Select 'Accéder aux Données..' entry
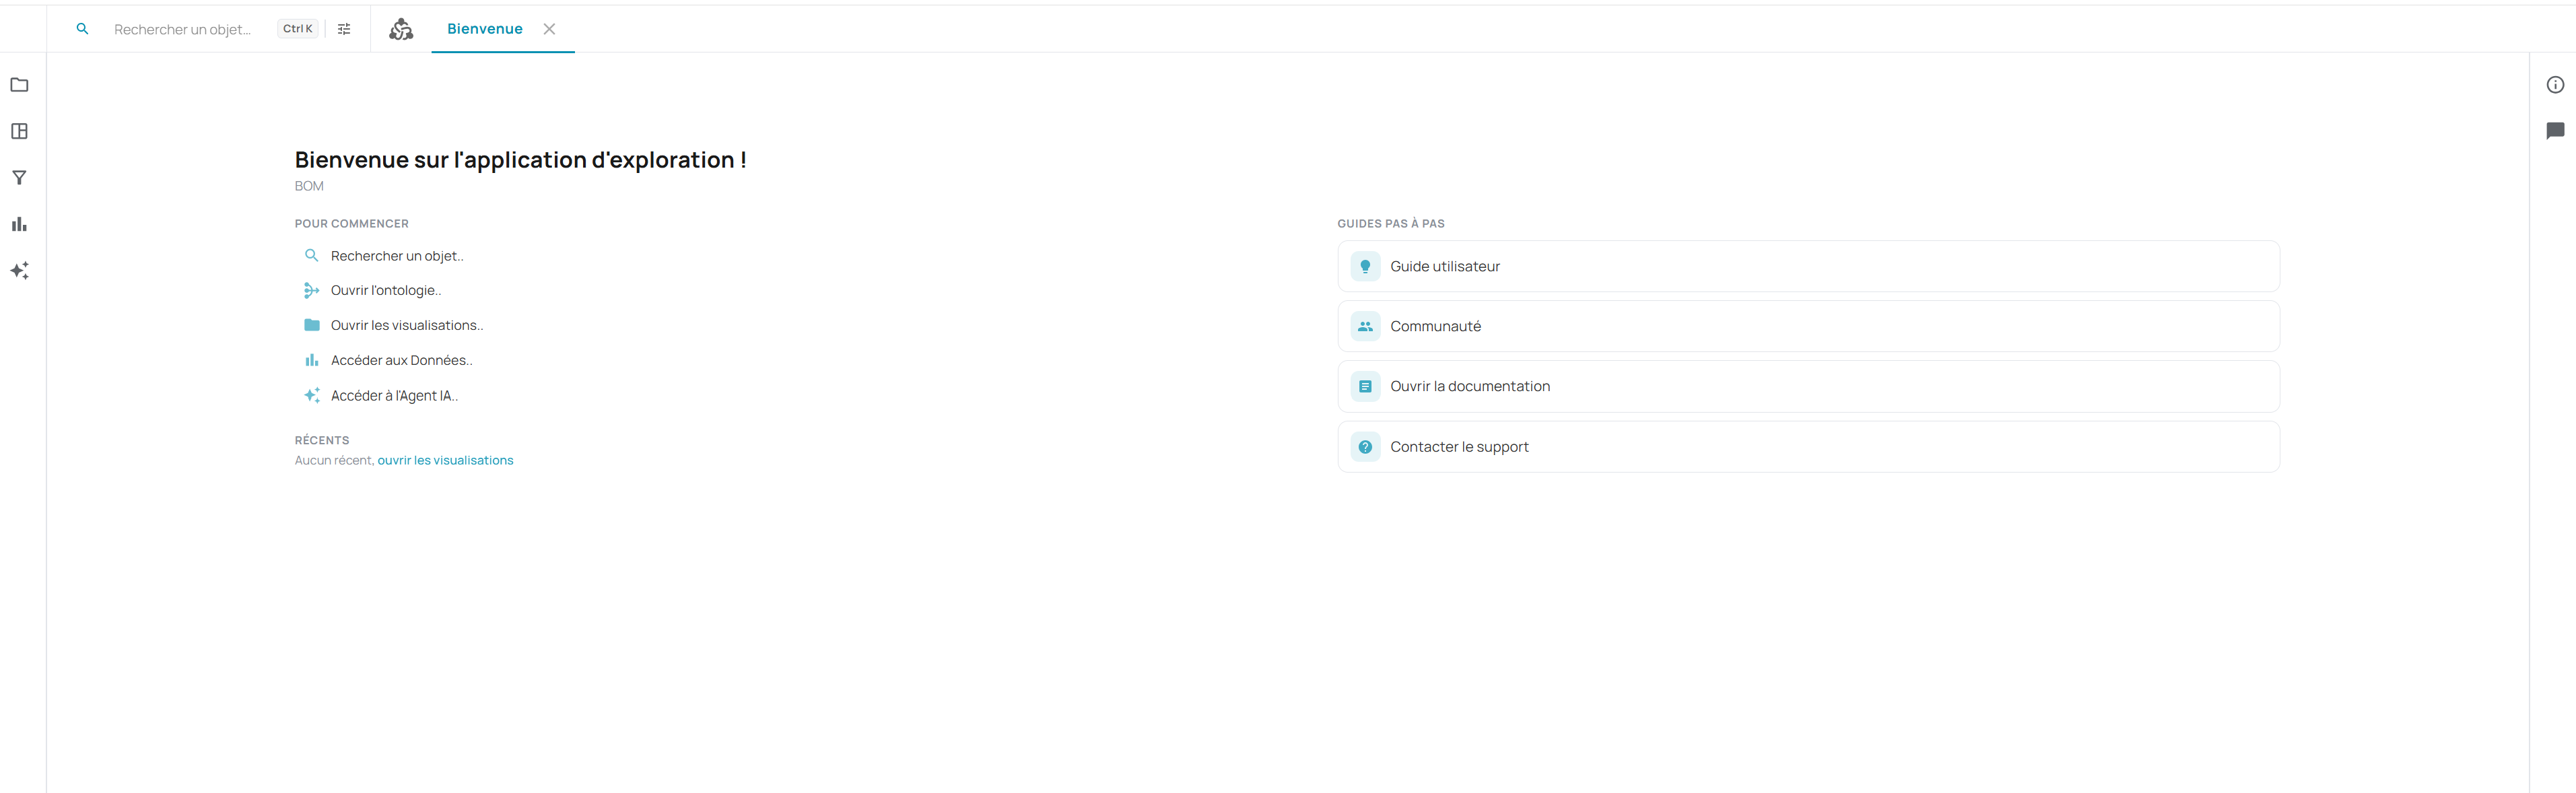The width and height of the screenshot is (2576, 793). click(x=401, y=361)
